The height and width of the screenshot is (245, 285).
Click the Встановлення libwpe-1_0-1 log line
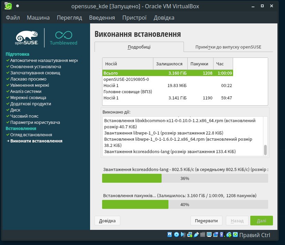click(178, 142)
